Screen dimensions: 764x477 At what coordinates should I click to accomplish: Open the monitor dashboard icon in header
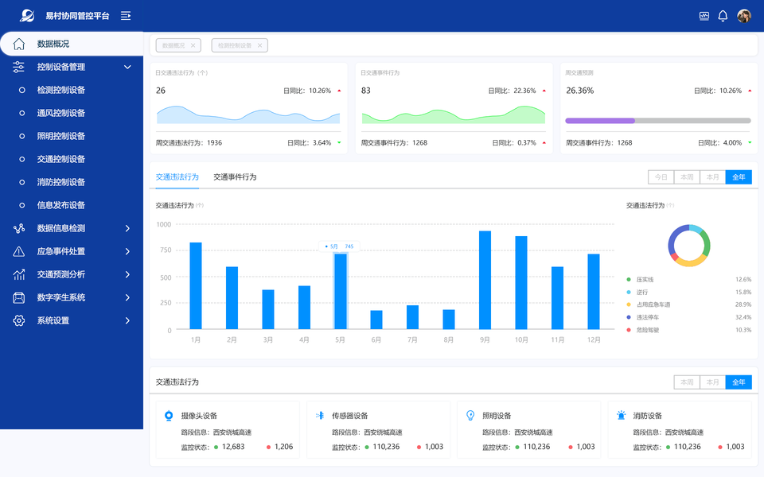704,16
